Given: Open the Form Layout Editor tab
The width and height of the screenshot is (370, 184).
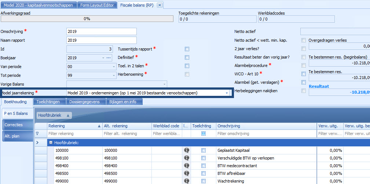Looking at the screenshot, I should tap(98, 5).
